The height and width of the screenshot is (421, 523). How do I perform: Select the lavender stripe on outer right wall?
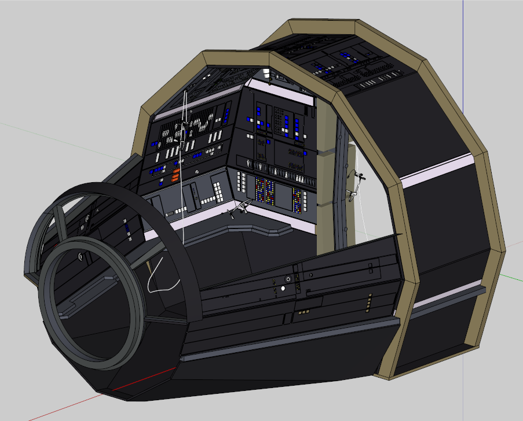(x=437, y=171)
